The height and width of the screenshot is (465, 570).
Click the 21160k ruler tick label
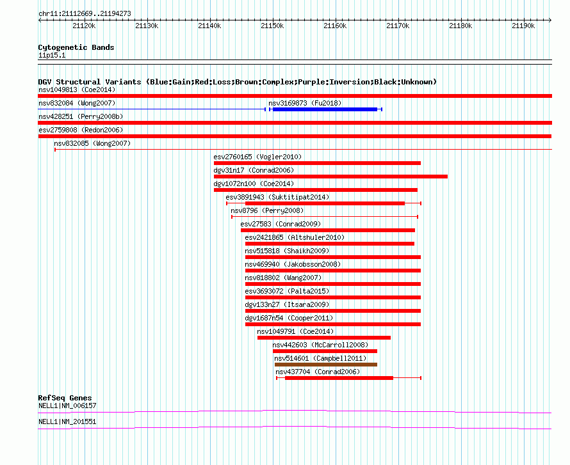click(x=335, y=26)
